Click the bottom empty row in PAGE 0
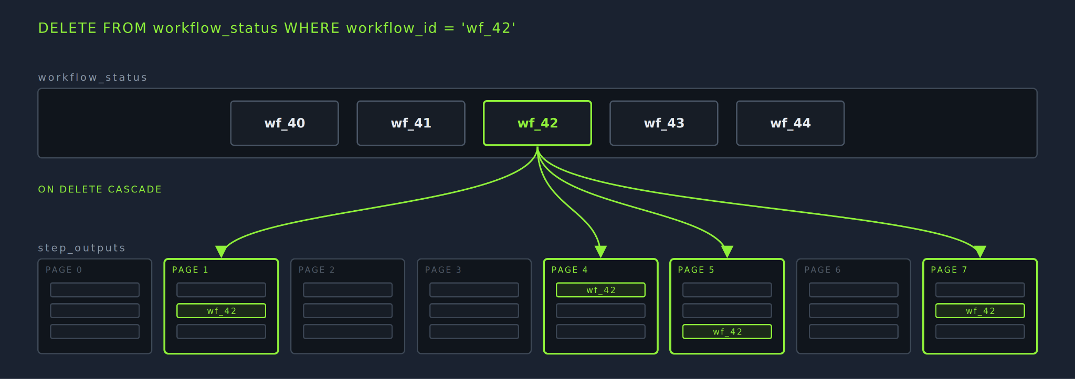 [x=95, y=332]
